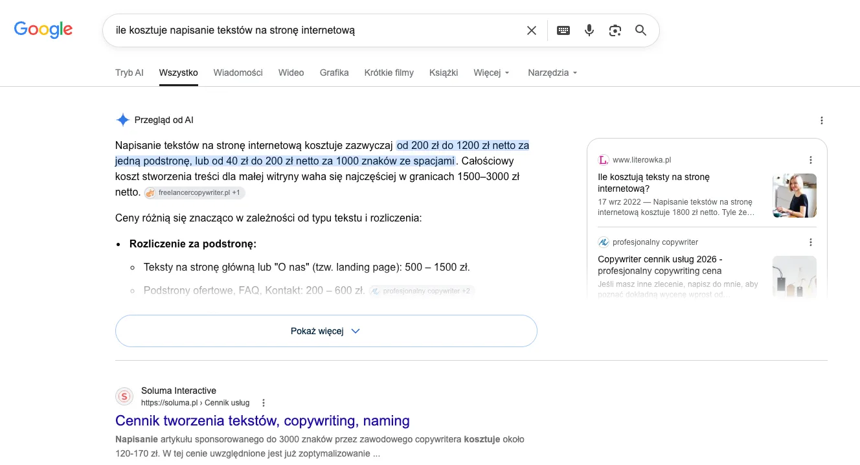The width and height of the screenshot is (860, 465).
Task: Open 'Cennik tworzenia tekstów, copywriting, naming' result
Action: [262, 421]
